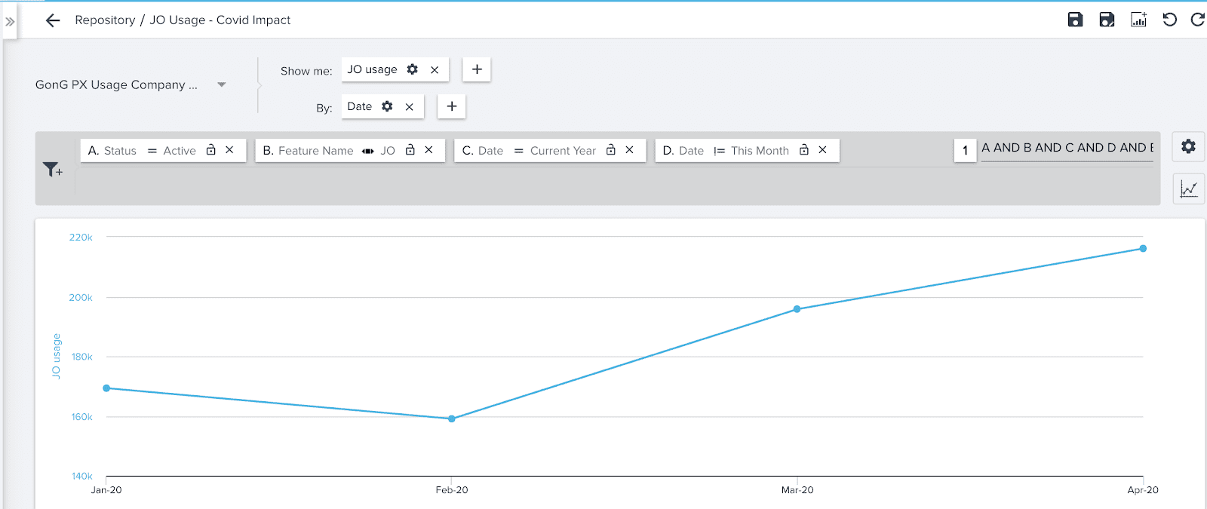The height and width of the screenshot is (509, 1207).
Task: Open the chart type selector icon
Action: point(1188,189)
